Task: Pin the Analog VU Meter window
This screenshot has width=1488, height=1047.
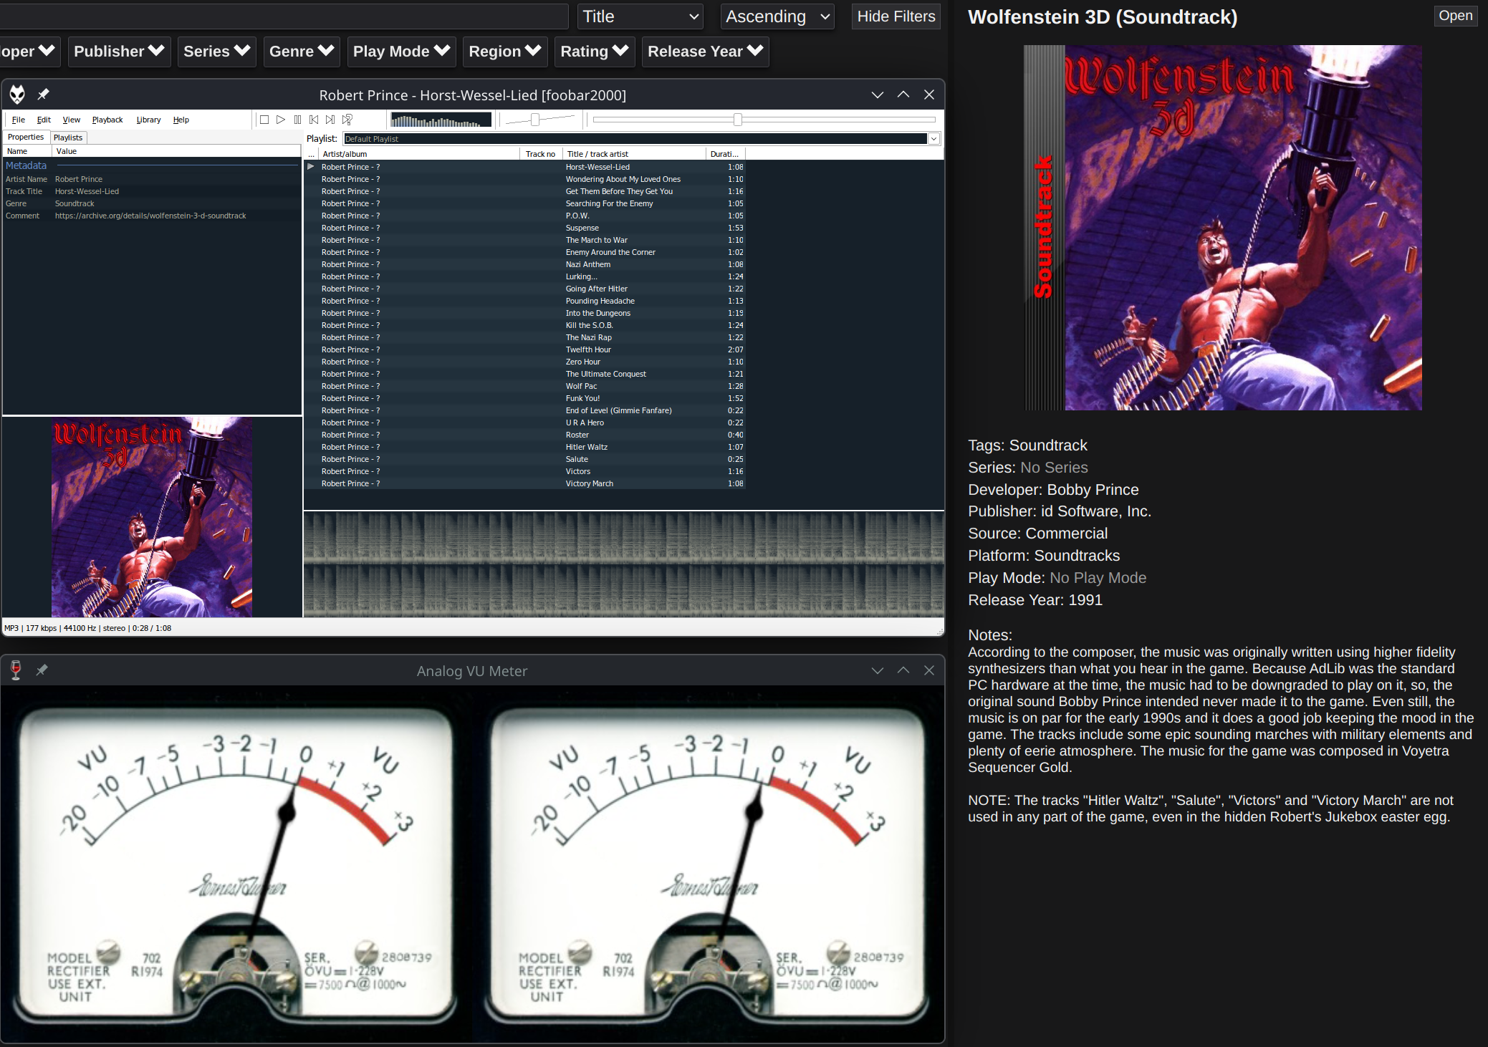Action: click(42, 670)
